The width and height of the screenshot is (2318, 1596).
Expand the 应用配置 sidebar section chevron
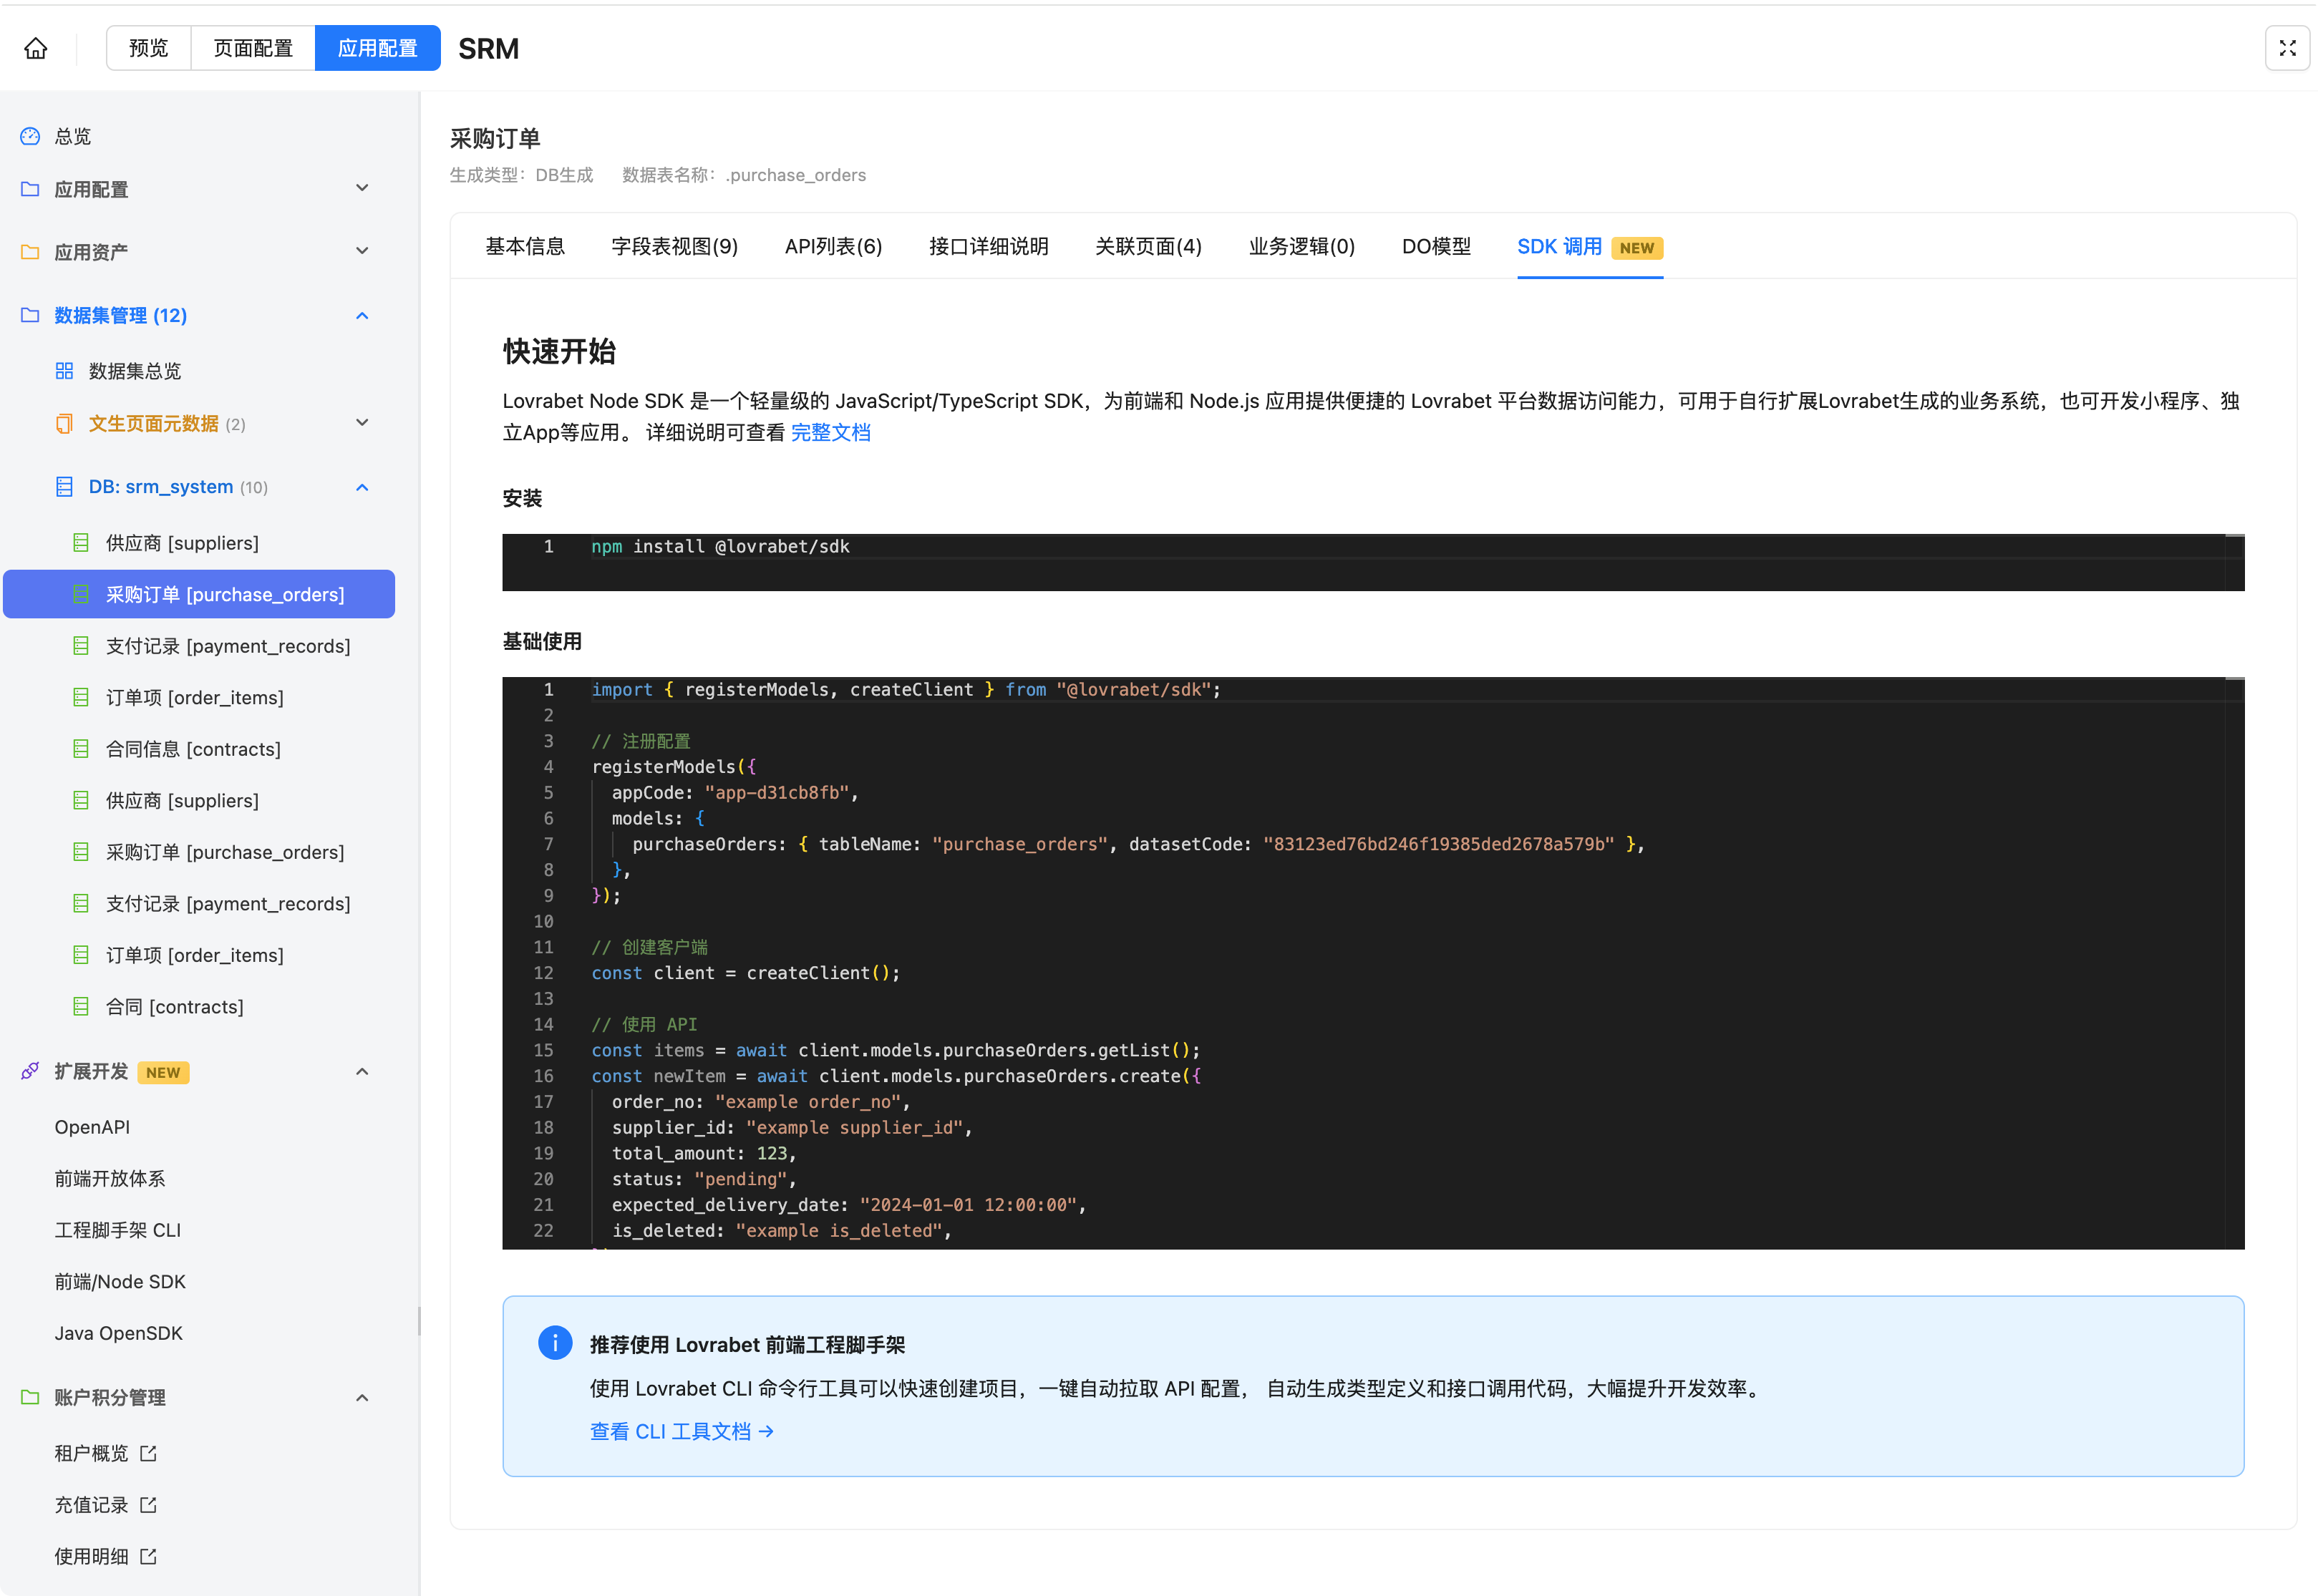[362, 189]
